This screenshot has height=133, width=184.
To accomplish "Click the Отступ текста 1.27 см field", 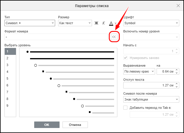I will (151, 85).
